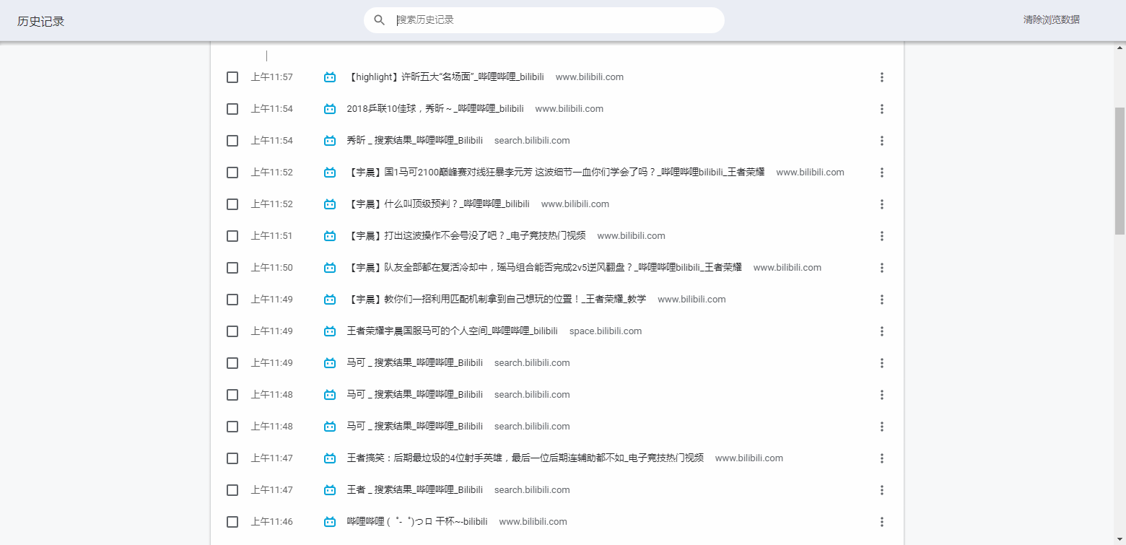
Task: Open actions menu for 国1马可2100巅峰赛 entry
Action: 881,173
